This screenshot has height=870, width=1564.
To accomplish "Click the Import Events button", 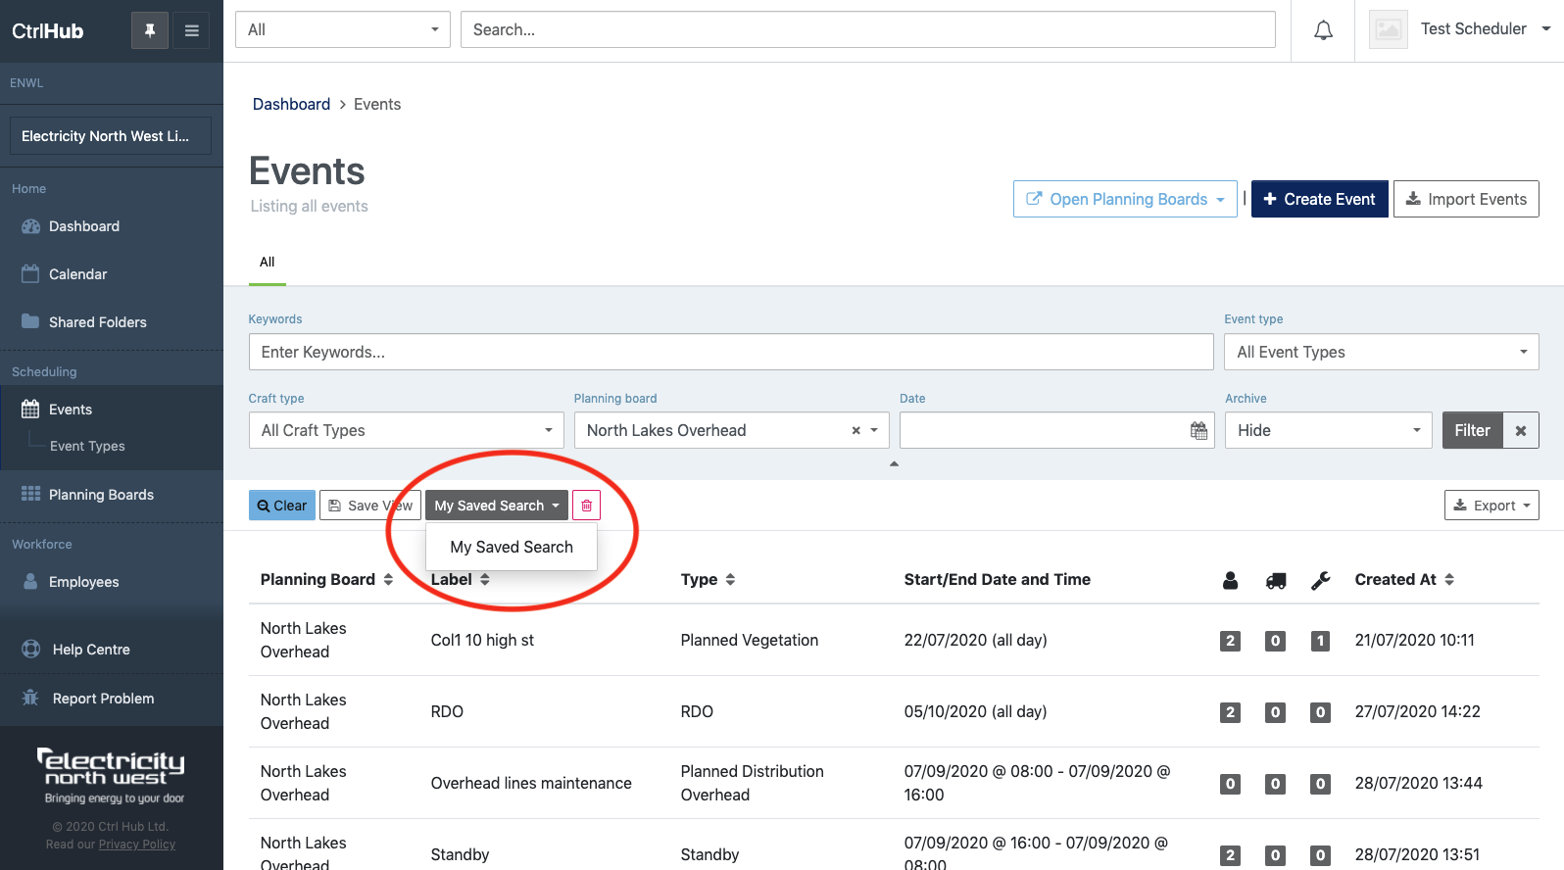I will [1466, 199].
